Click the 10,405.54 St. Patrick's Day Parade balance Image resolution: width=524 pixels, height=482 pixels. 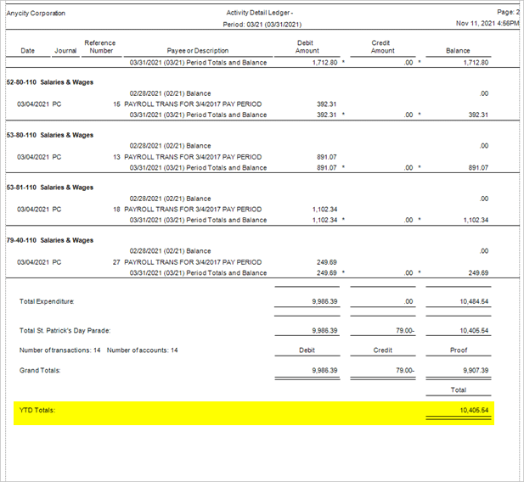474,331
